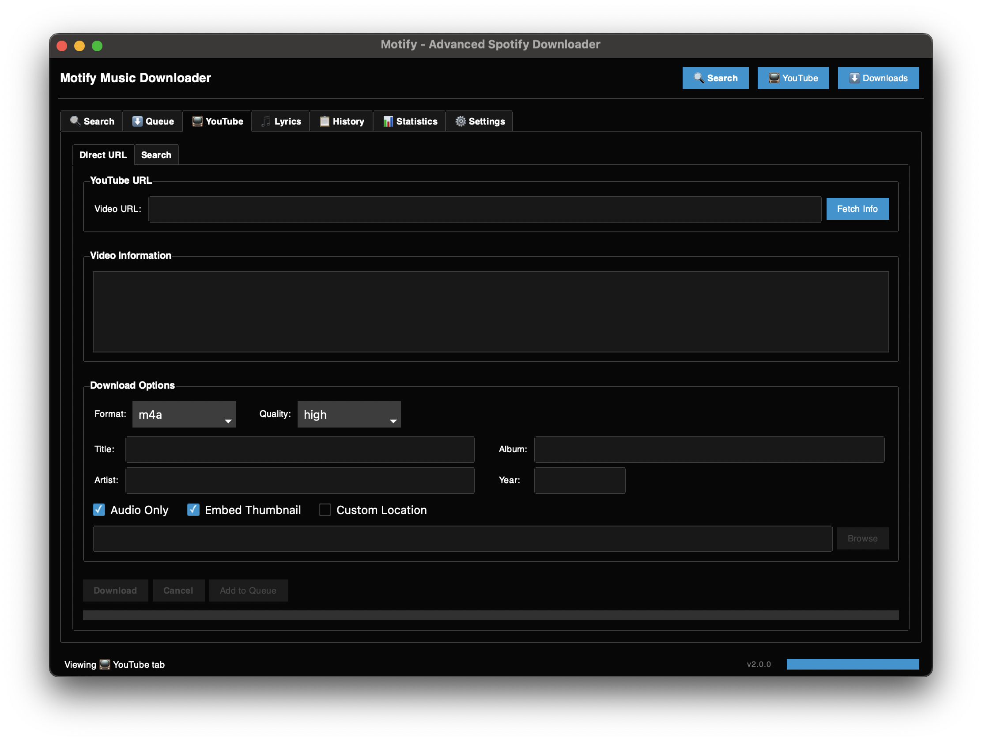Click the Browse button
The height and width of the screenshot is (742, 982).
tap(863, 538)
